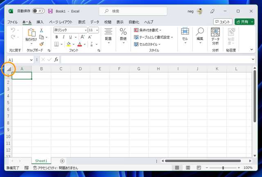Toggle Underline formatting
This screenshot has height=177, width=262.
click(70, 37)
